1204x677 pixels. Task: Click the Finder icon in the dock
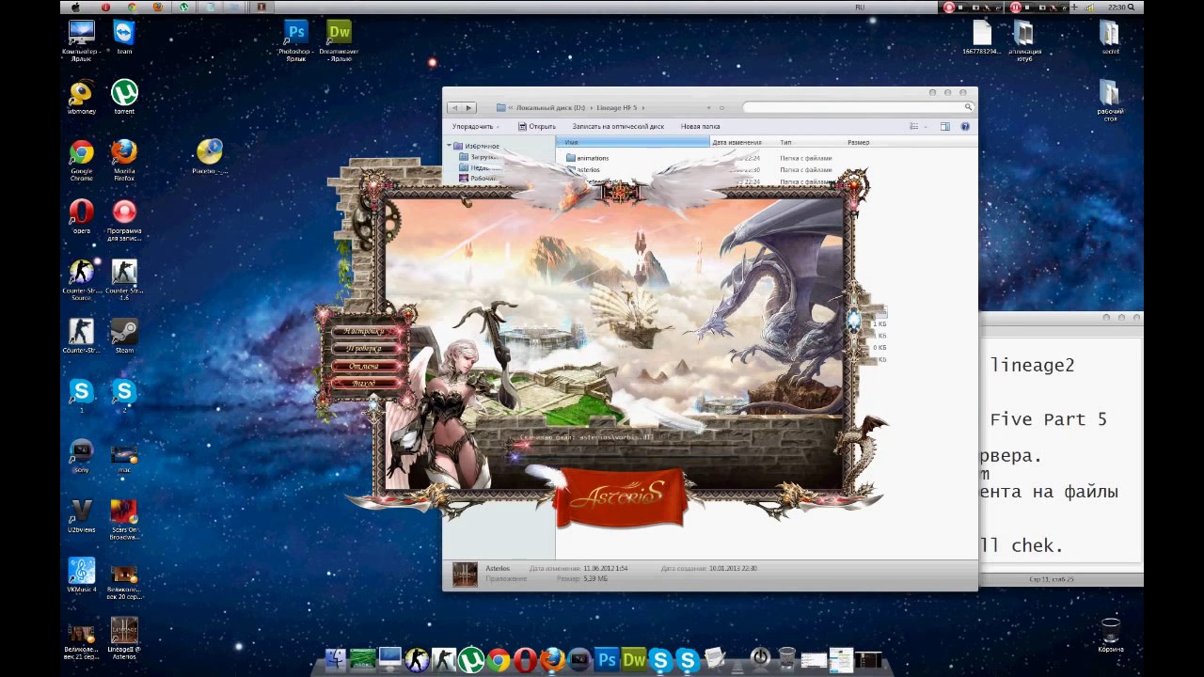tap(336, 660)
